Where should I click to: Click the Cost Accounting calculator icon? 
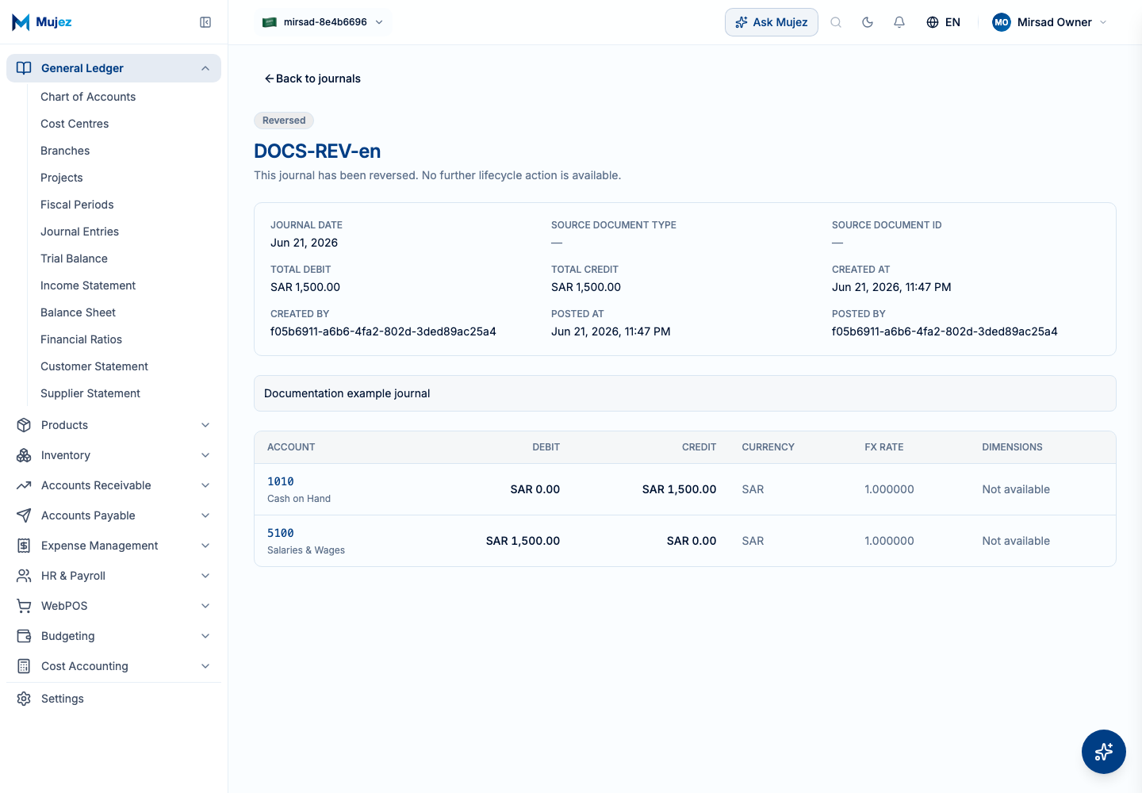coord(24,666)
